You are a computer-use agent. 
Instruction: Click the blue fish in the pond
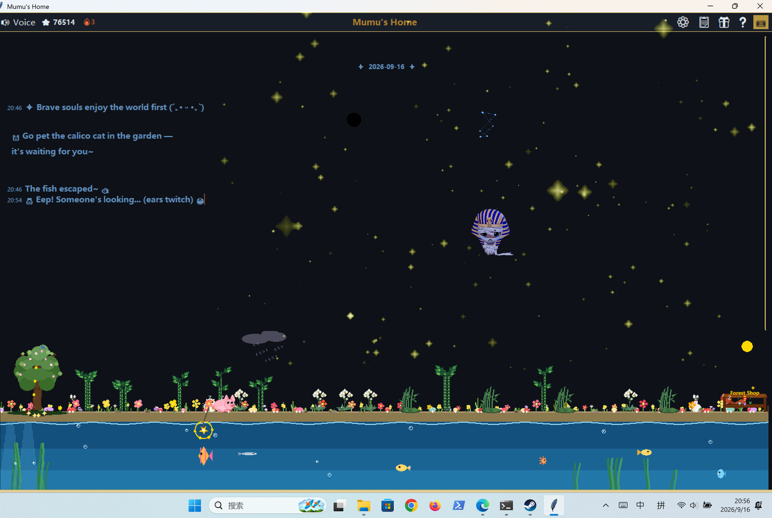[x=721, y=474]
